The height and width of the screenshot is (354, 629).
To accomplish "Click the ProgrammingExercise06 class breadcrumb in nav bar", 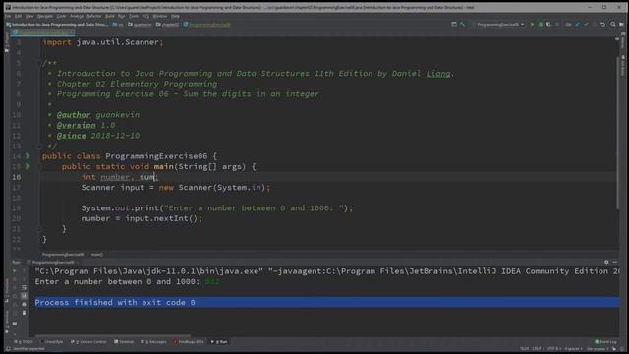I will pos(207,24).
